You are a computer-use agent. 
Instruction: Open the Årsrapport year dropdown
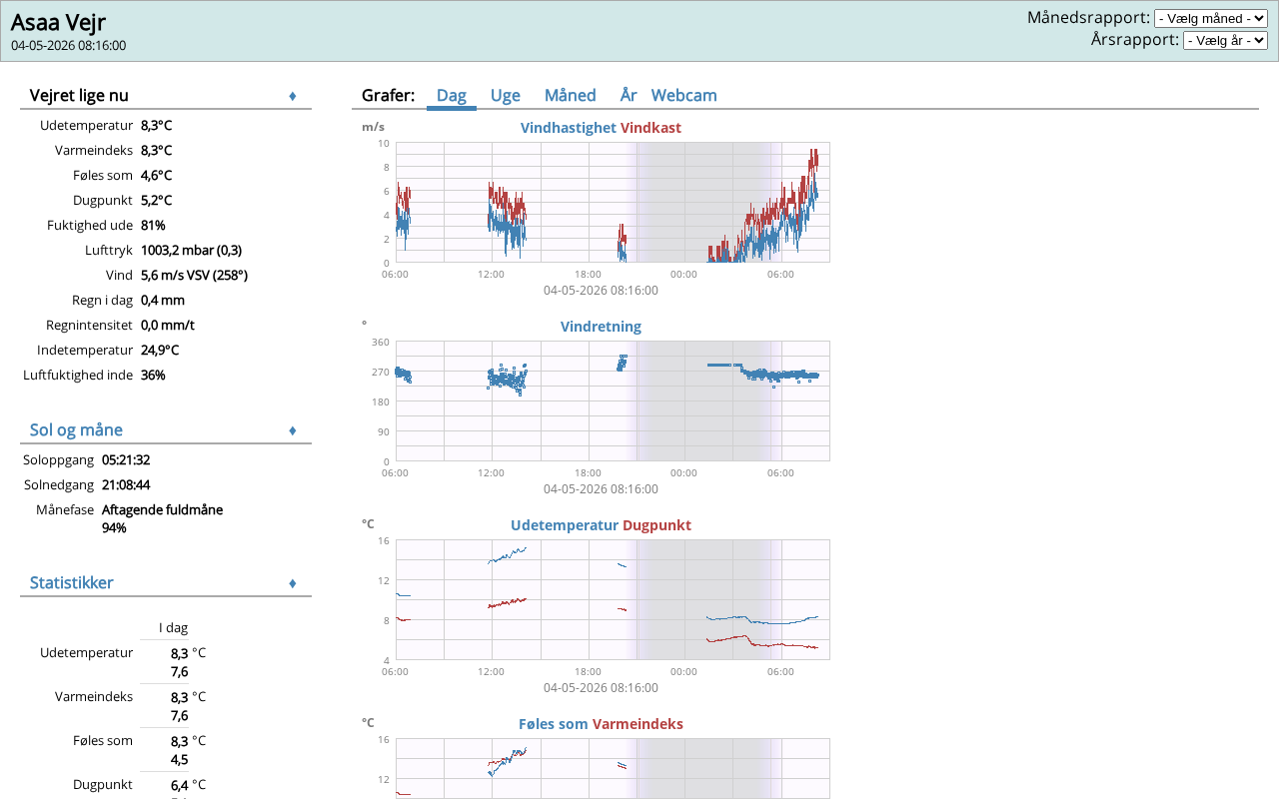[x=1225, y=40]
